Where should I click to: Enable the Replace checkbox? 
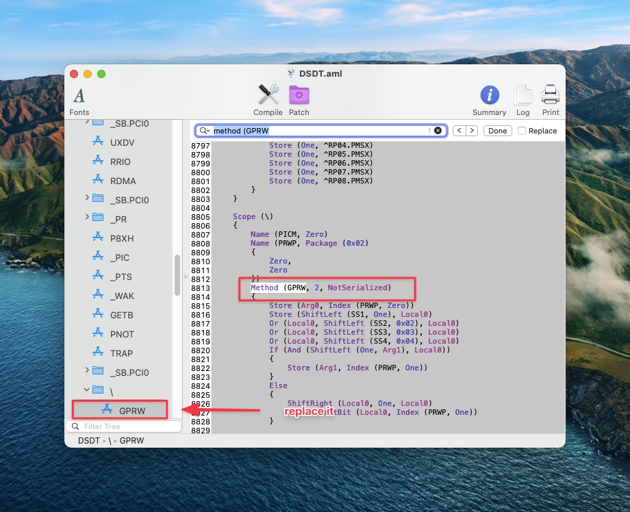tap(522, 131)
